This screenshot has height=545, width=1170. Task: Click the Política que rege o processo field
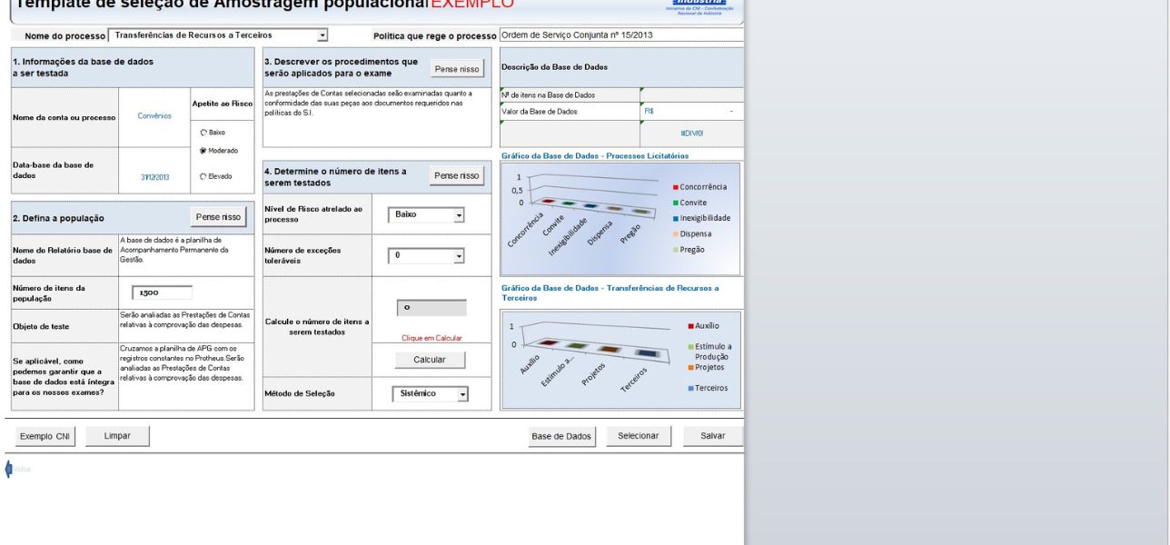pos(621,35)
